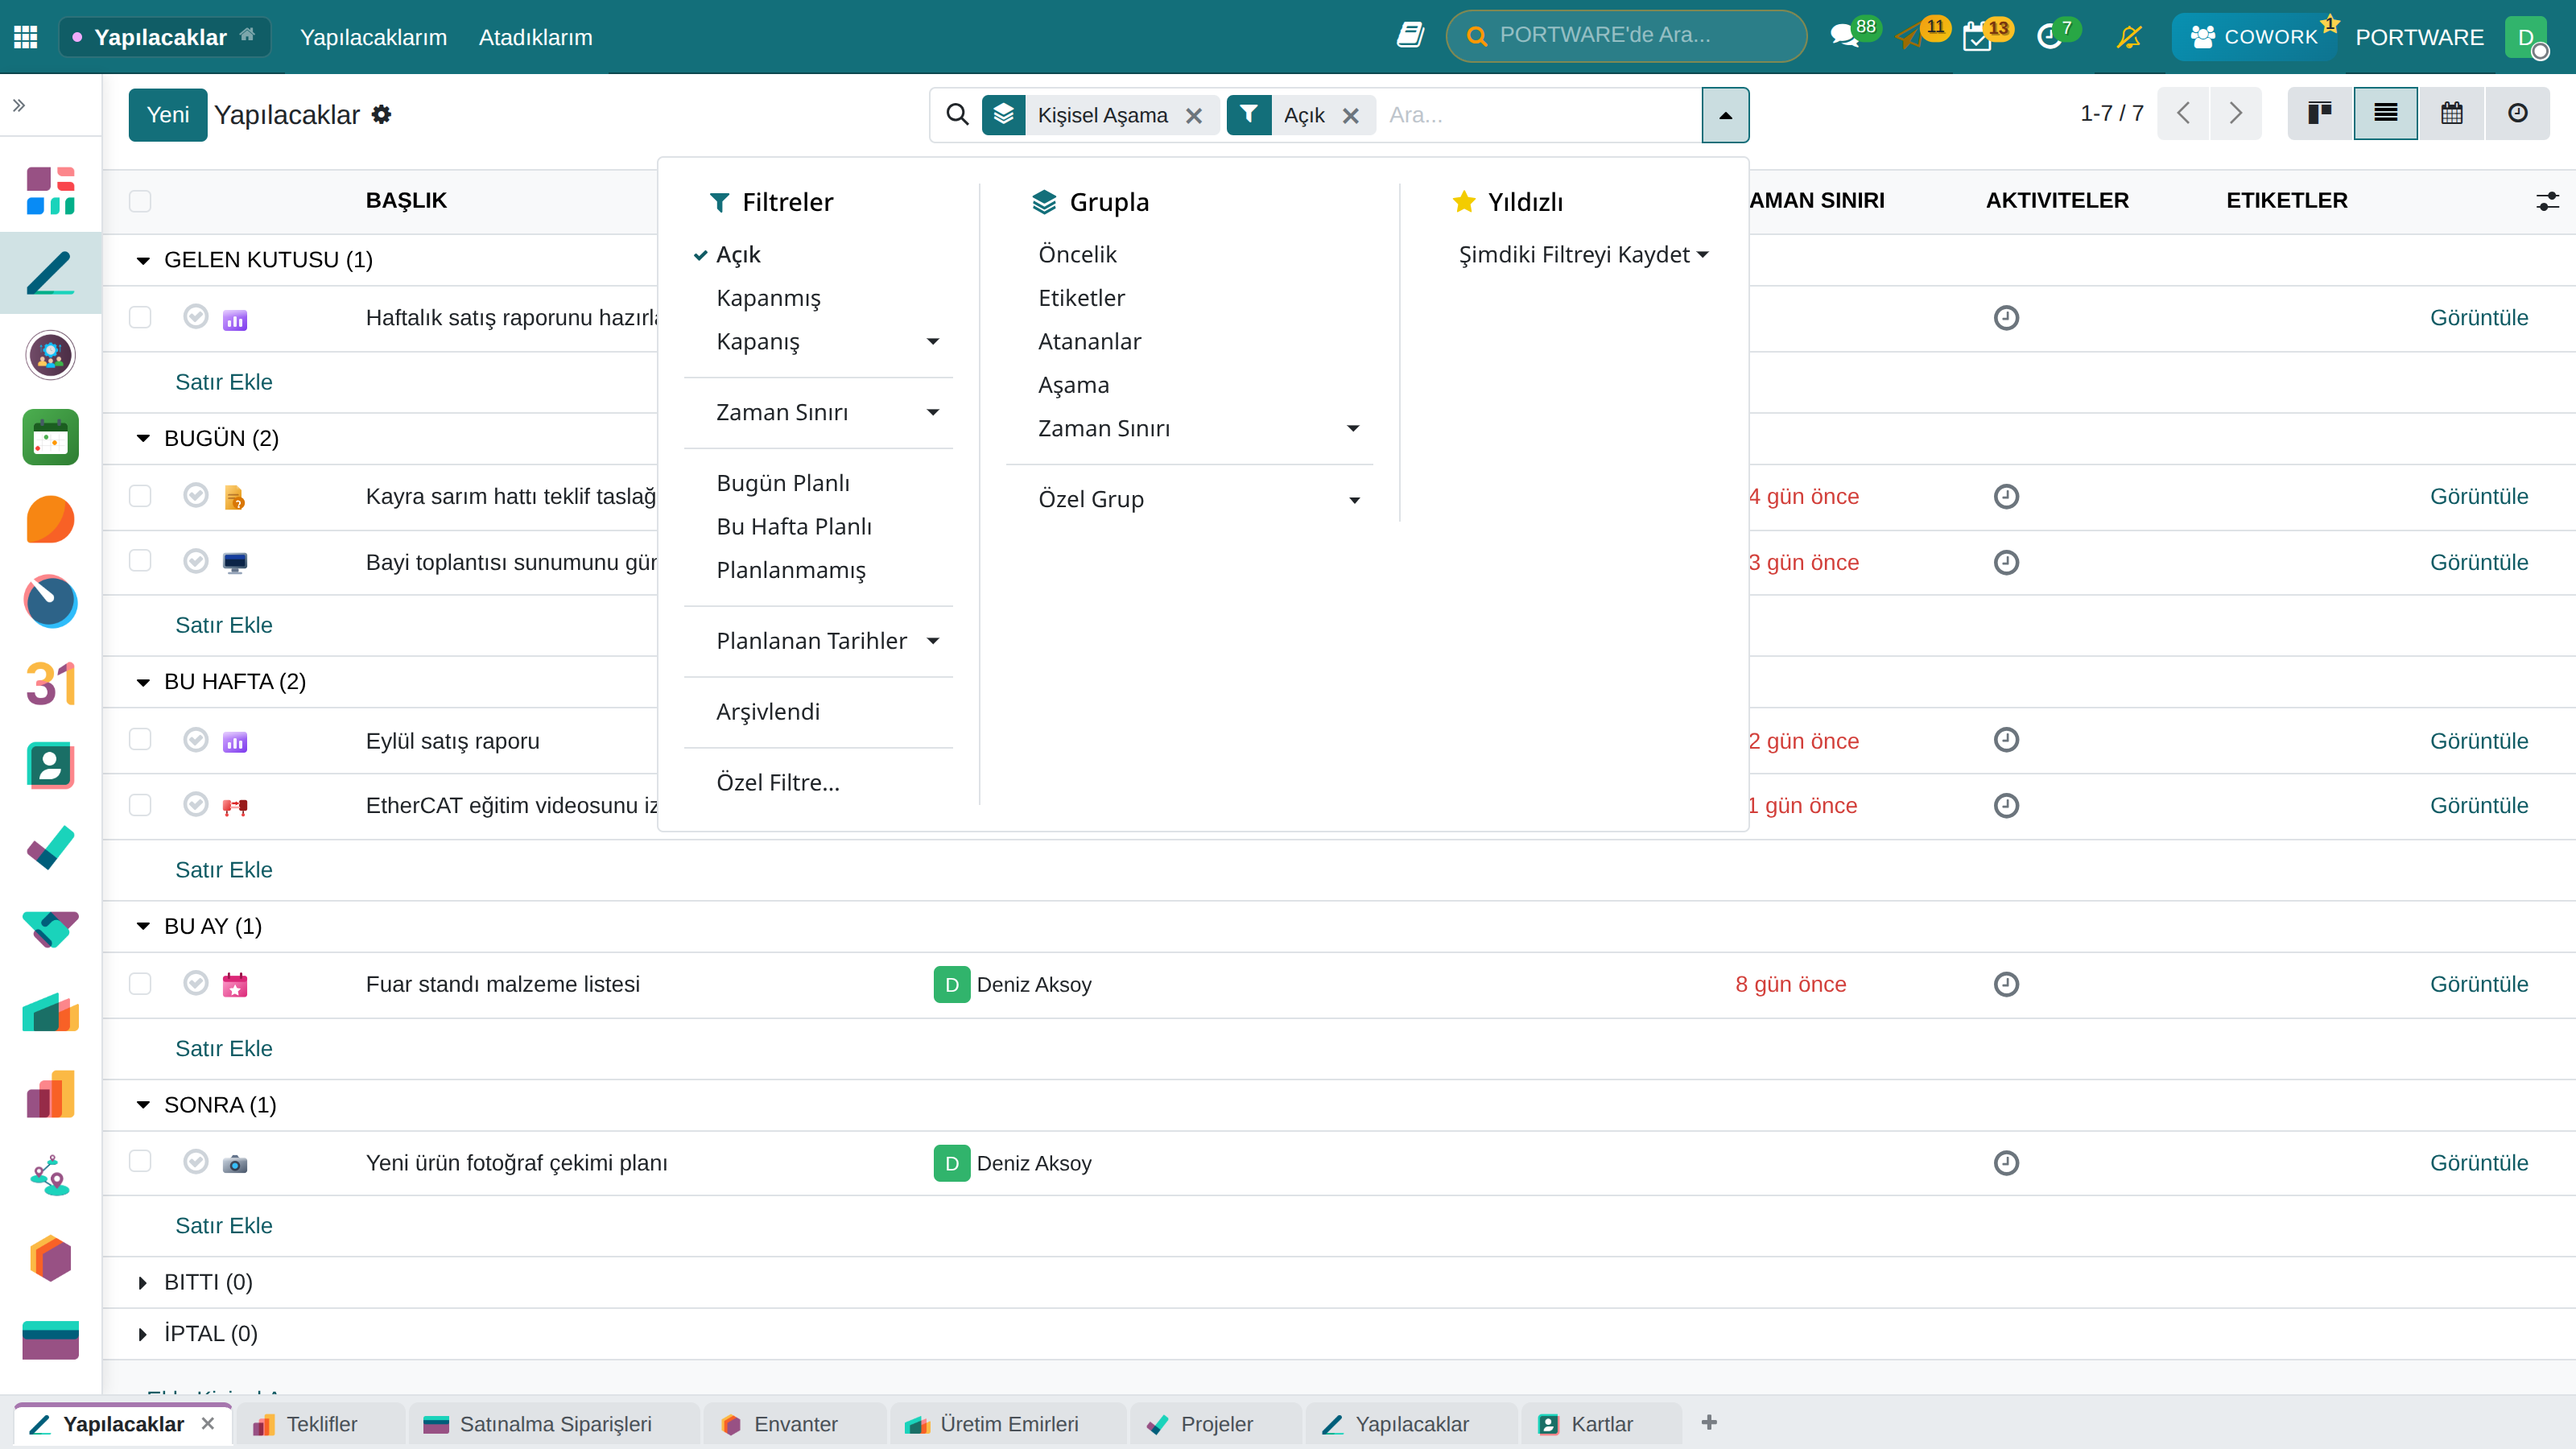The image size is (2576, 1449).
Task: Open the Özel Grup dropdown
Action: pyautogui.click(x=1189, y=499)
